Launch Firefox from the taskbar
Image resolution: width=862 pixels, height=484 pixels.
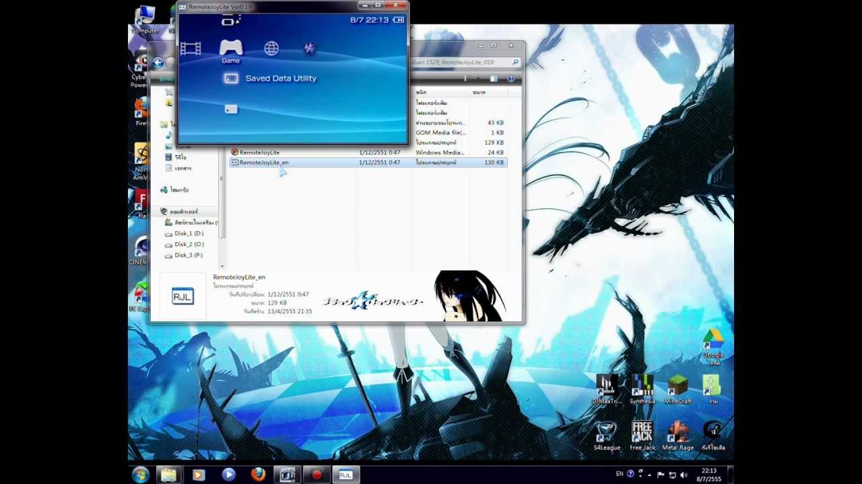[x=258, y=475]
